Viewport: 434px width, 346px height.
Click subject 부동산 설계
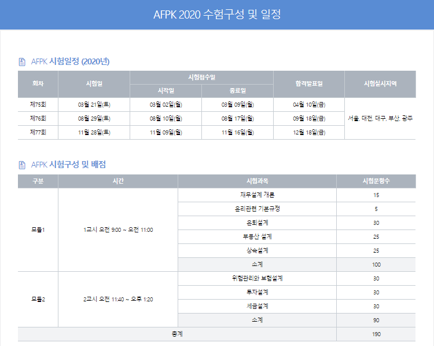coord(257,236)
